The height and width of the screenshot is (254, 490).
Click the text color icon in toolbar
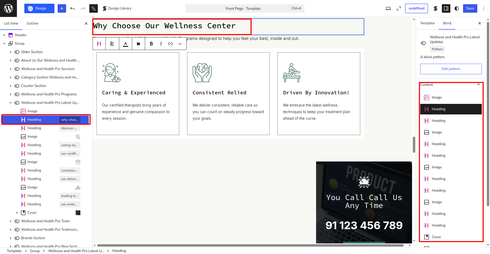[126, 44]
